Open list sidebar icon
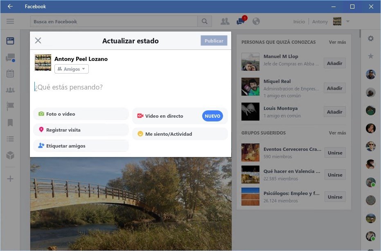Screen dimensions: 381x251 point(10,139)
